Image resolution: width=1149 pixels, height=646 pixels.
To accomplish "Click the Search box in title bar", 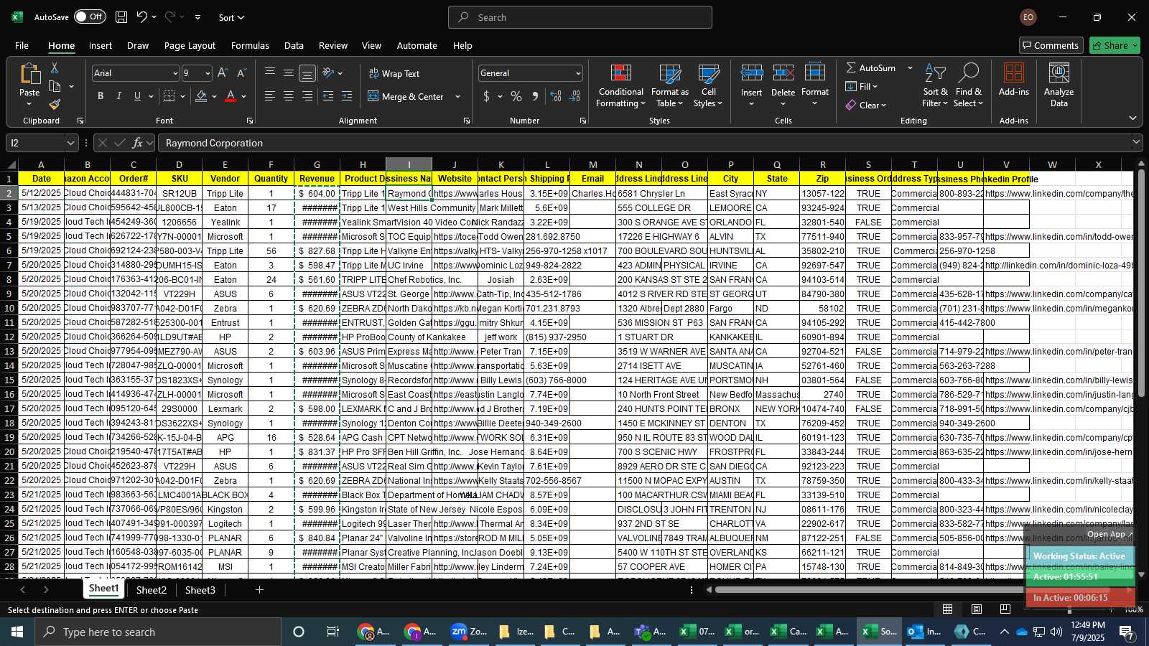I will click(x=580, y=17).
